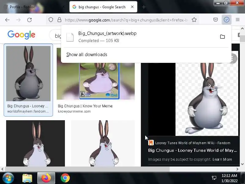Click the vertical scrollbar down arrow
The width and height of the screenshot is (245, 184).
[x=242, y=164]
